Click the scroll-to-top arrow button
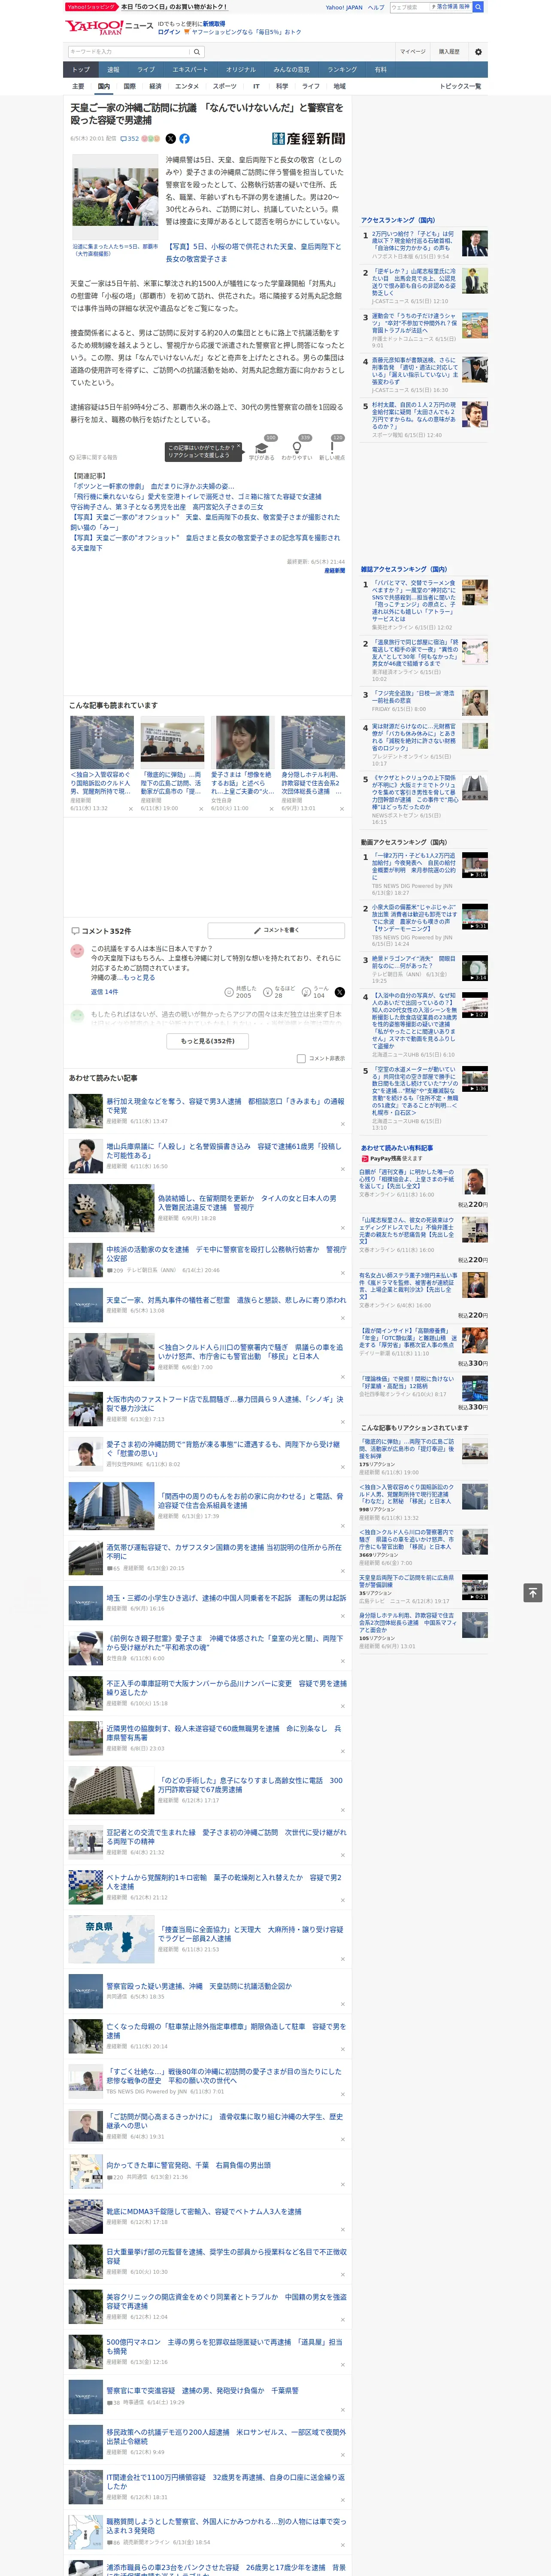Image resolution: width=551 pixels, height=2576 pixels. click(x=533, y=1593)
